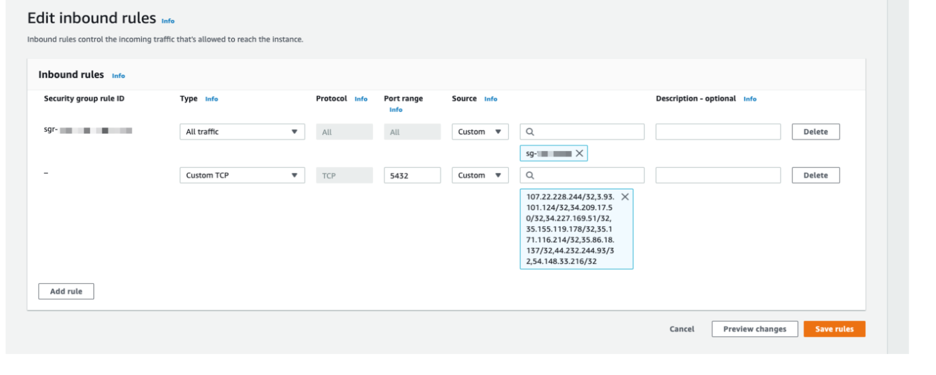Open Info link next to Type column
The width and height of the screenshot is (936, 375).
click(212, 99)
